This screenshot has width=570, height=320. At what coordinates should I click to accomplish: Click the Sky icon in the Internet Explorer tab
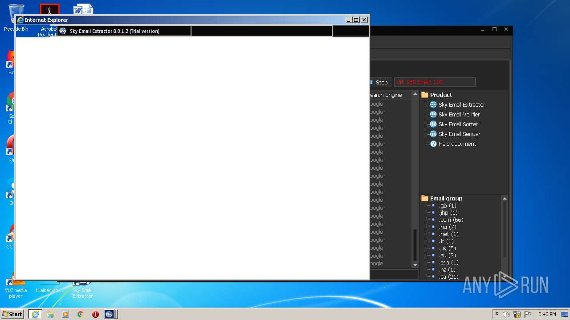63,31
